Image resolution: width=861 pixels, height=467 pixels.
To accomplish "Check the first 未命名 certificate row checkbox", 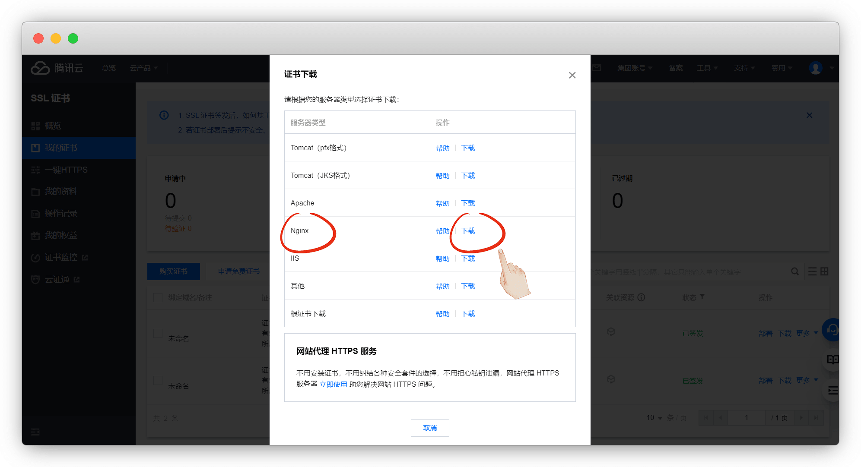I will click(x=158, y=333).
